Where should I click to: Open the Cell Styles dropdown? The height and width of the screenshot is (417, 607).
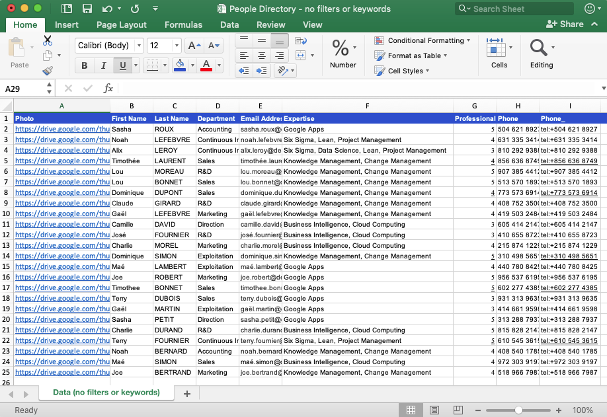(402, 71)
